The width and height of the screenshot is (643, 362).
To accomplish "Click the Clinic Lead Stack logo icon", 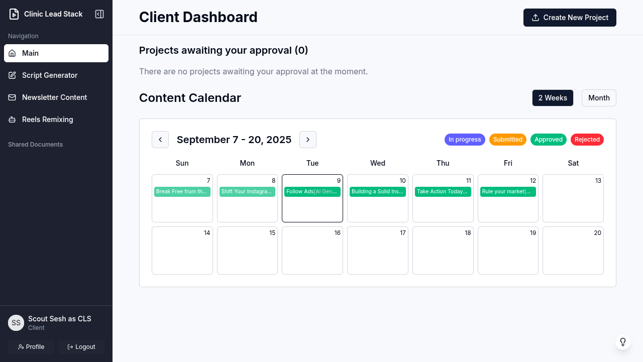I will [14, 14].
